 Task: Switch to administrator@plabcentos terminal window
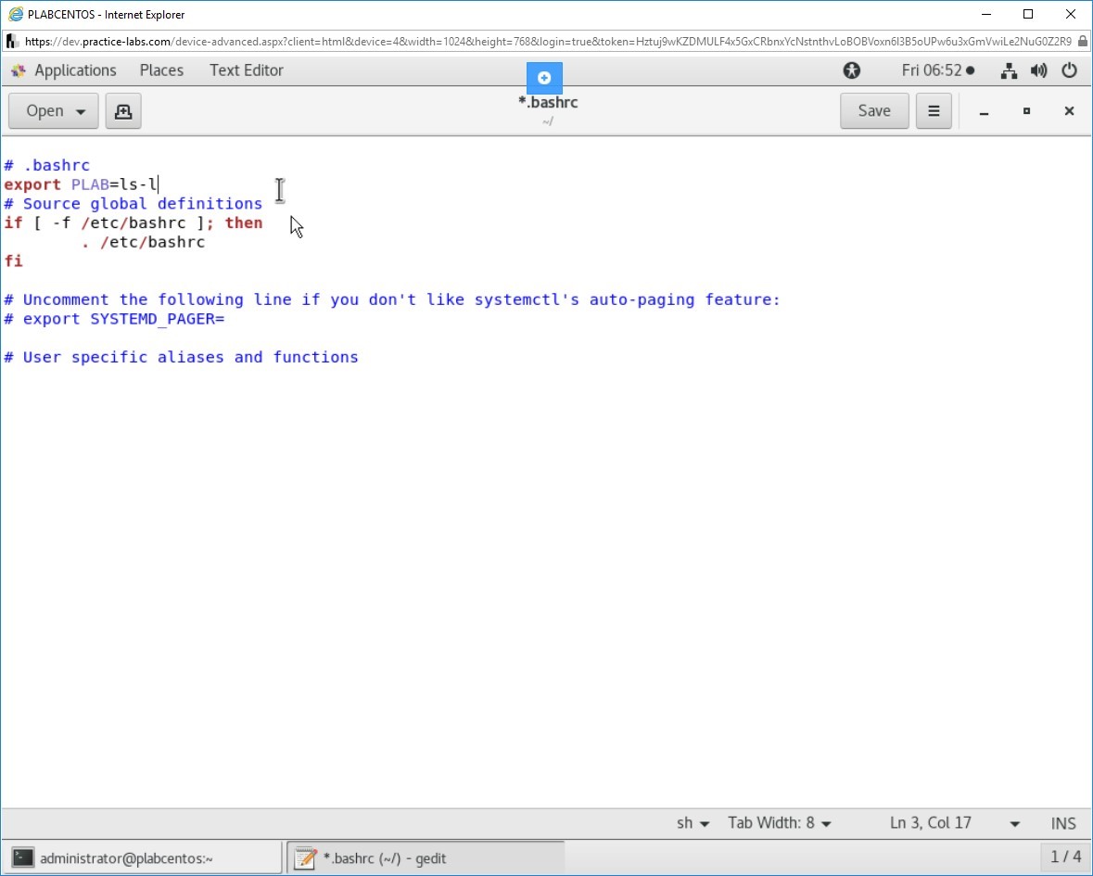pos(144,858)
